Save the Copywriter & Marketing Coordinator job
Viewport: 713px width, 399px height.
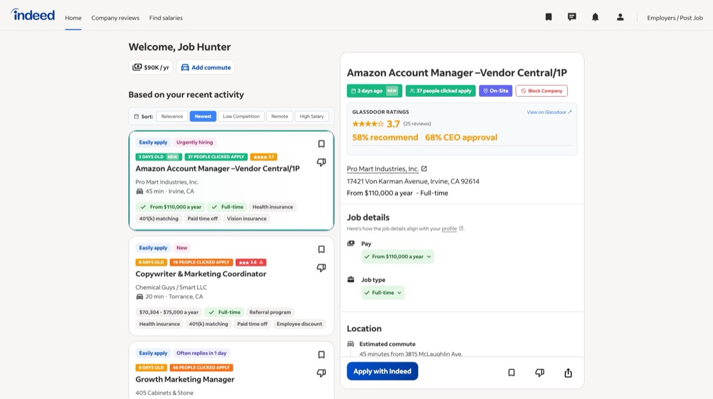(321, 248)
